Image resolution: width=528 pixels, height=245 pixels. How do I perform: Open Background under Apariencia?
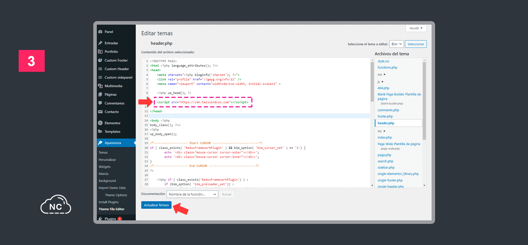[107, 181]
